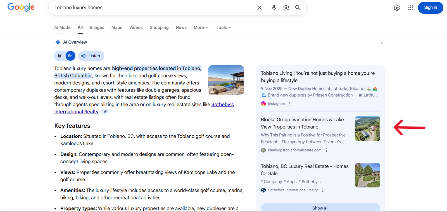This screenshot has width=447, height=212.
Task: Click the source link chip after Realty
Action: pos(105,112)
